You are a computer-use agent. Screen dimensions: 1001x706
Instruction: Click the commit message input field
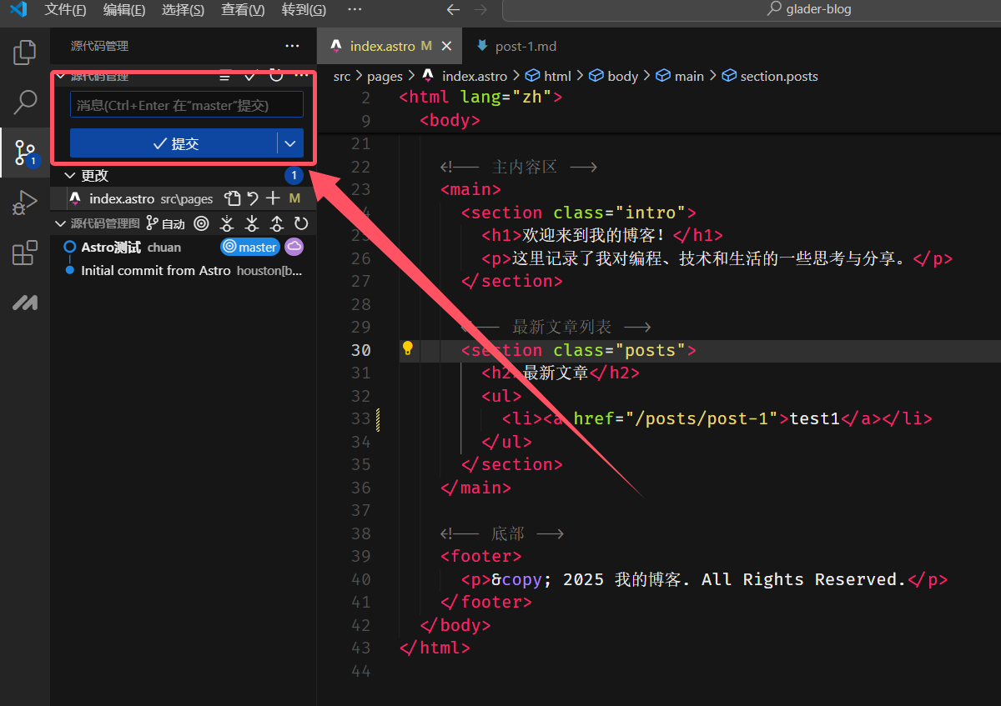186,105
